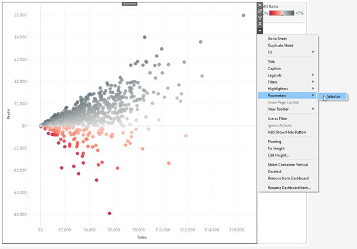This screenshot has width=357, height=249.
Task: Choose Add Show/Hide Button
Action: pos(287,132)
